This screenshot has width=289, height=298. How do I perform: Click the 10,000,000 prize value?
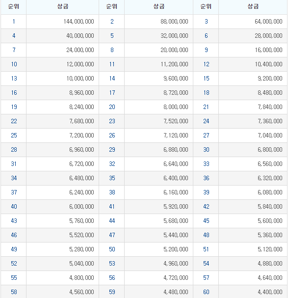point(80,79)
